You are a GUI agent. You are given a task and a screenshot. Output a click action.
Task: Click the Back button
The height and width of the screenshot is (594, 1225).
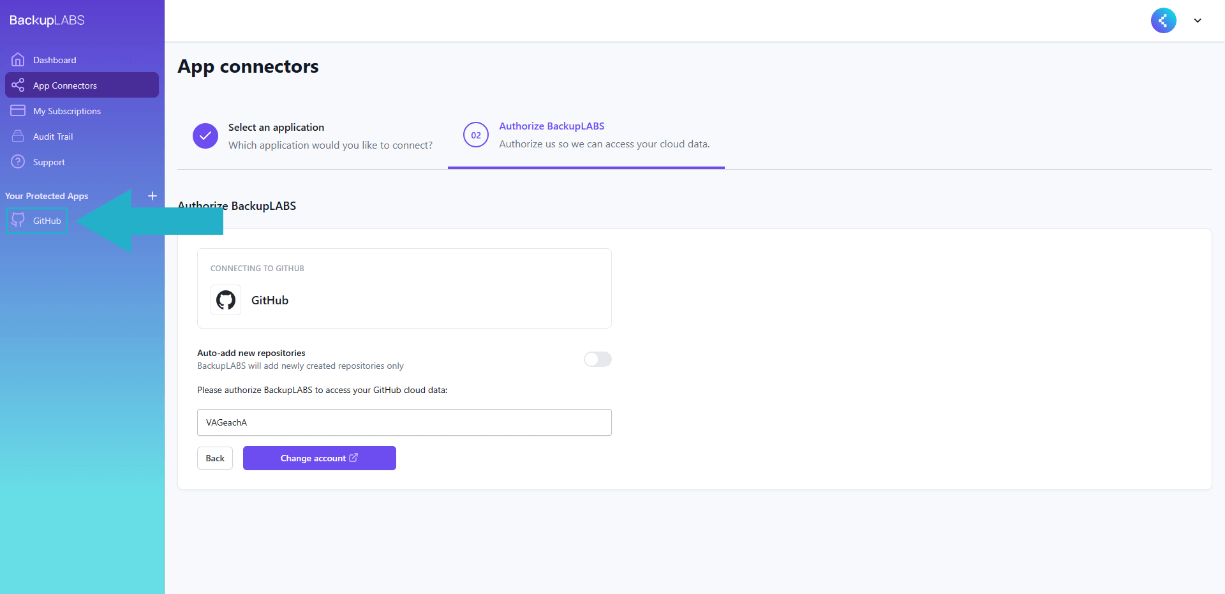(x=215, y=458)
